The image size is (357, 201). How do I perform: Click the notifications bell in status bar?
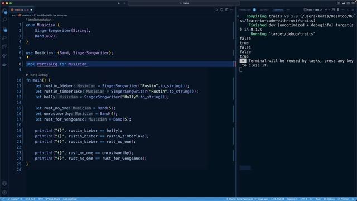click(x=353, y=199)
